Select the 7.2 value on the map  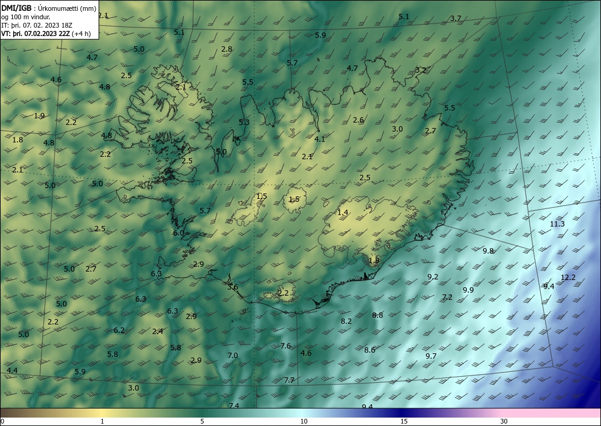[x=447, y=297]
